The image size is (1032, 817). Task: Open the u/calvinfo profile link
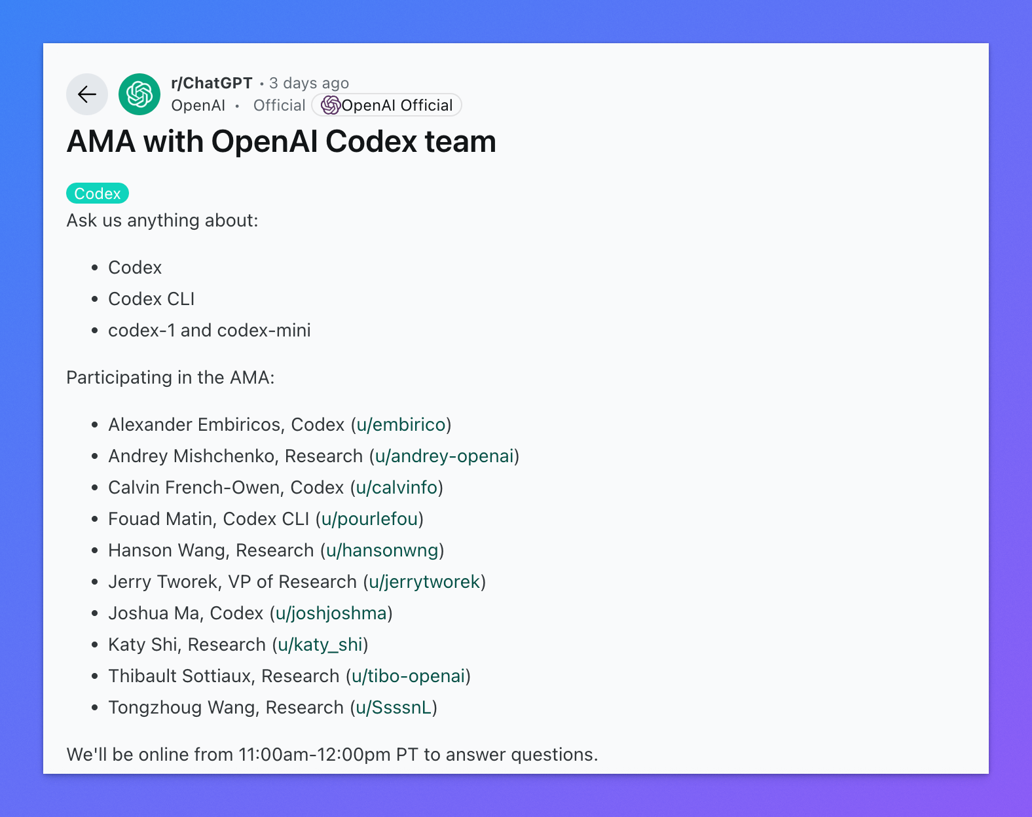coord(397,488)
